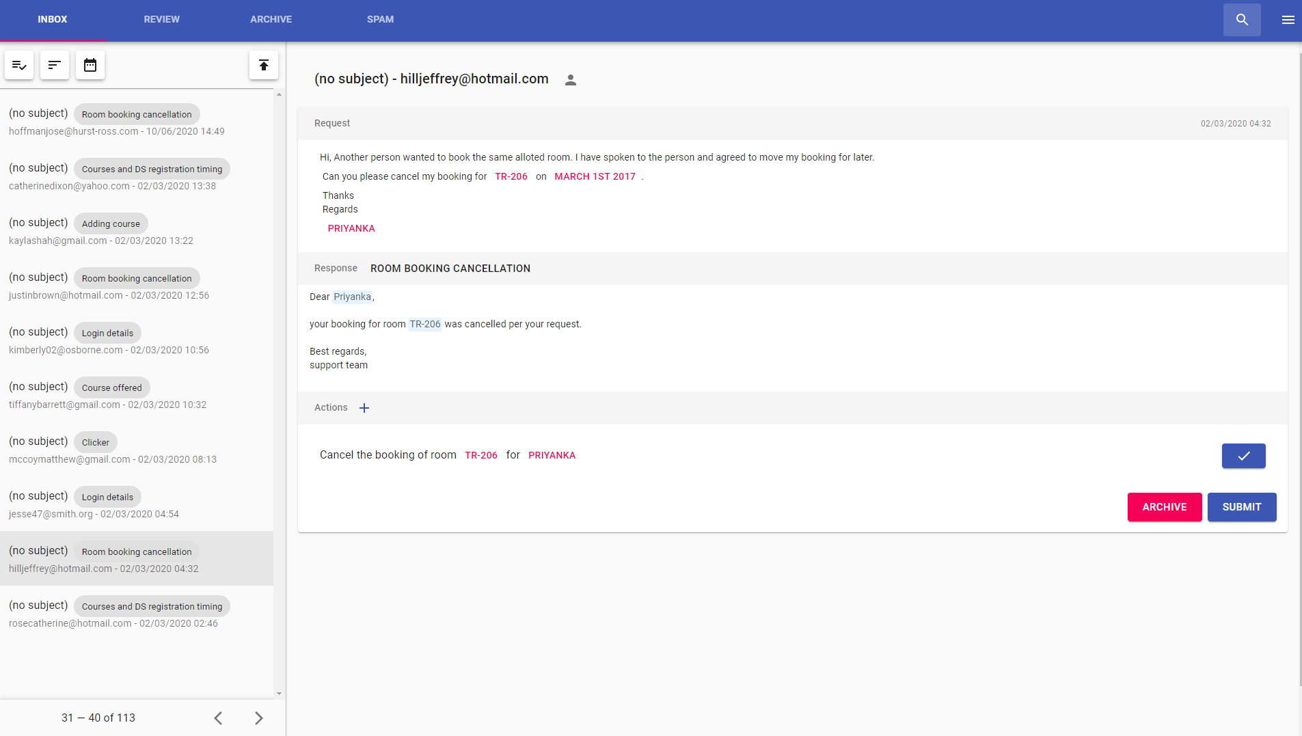This screenshot has height=736, width=1302.
Task: Click the Priyanka placeholder in response
Action: tap(352, 297)
